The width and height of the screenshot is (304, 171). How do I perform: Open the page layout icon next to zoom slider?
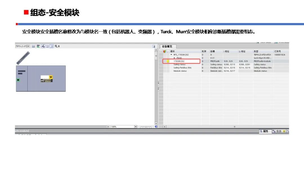[156, 127]
